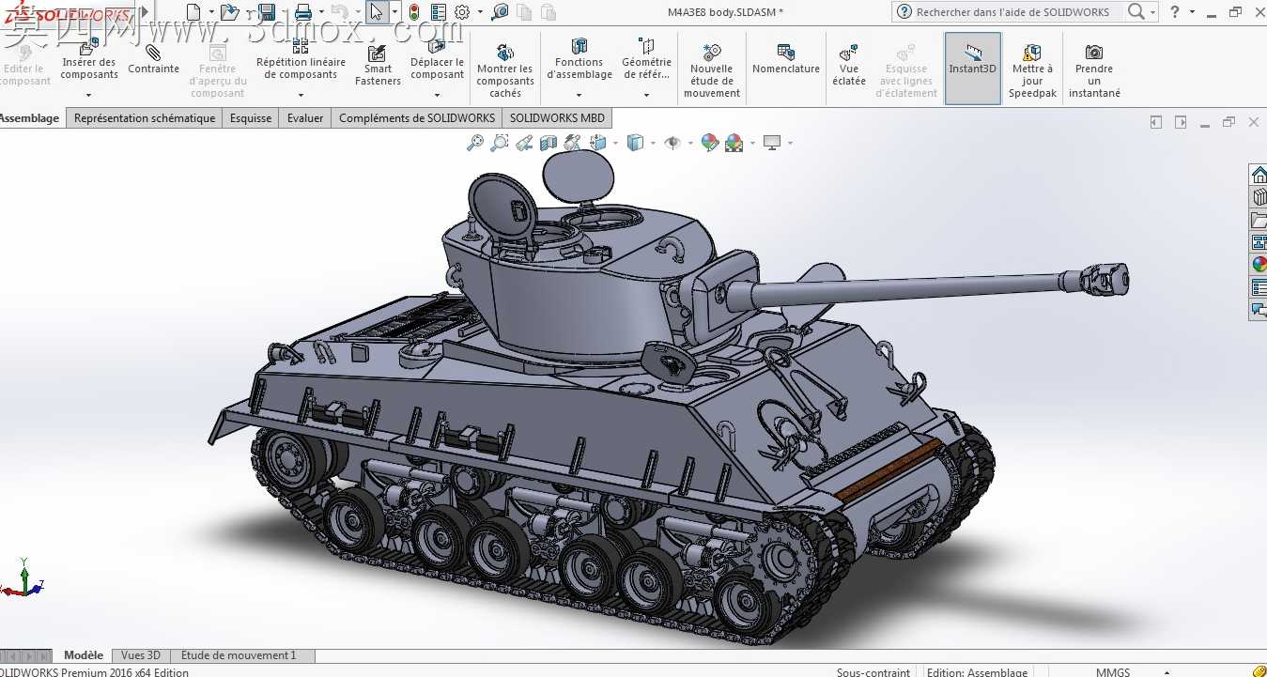Viewport: 1267px width, 677px height.
Task: Open the unit system MMGS arrow
Action: coord(1166,672)
